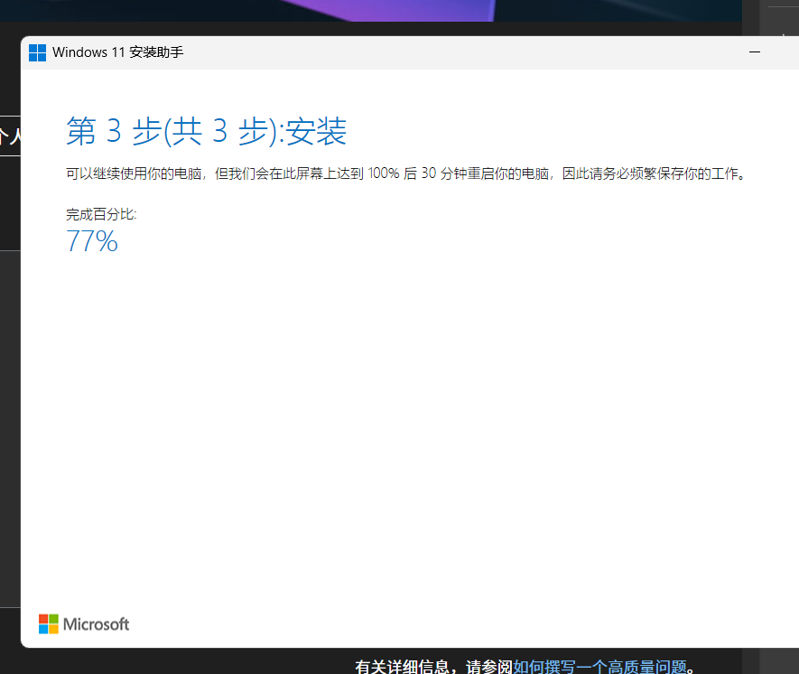Click the Microsoft logo at the bottom
The width and height of the screenshot is (799, 674).
tap(83, 623)
